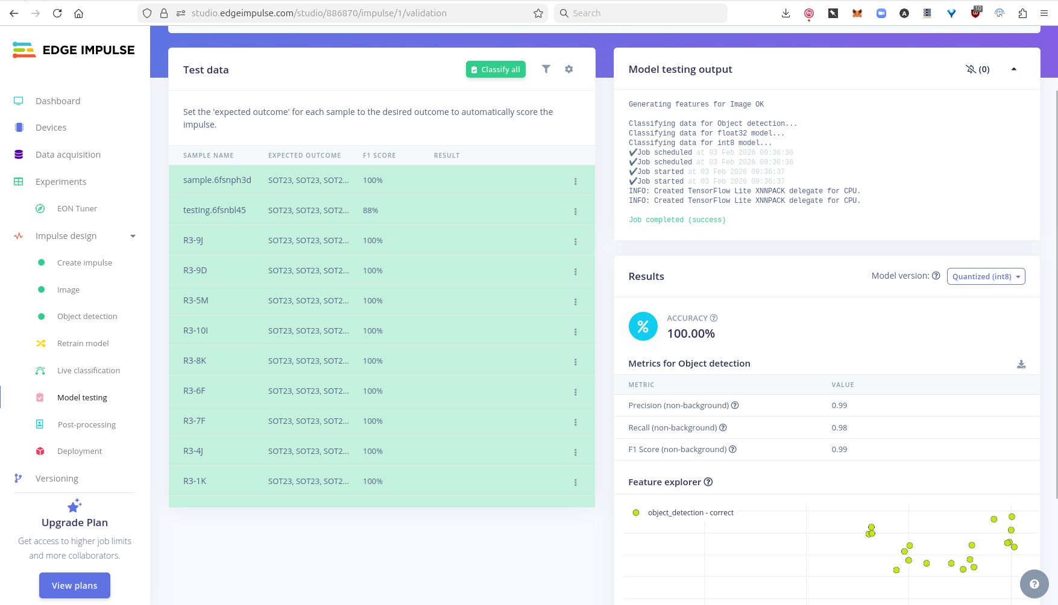The image size is (1058, 605).
Task: Open Create impulse step
Action: [84, 263]
